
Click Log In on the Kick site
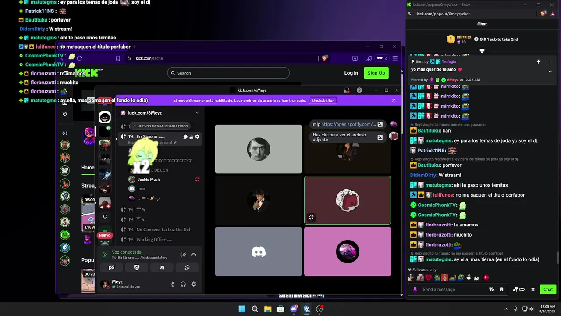[x=351, y=73]
